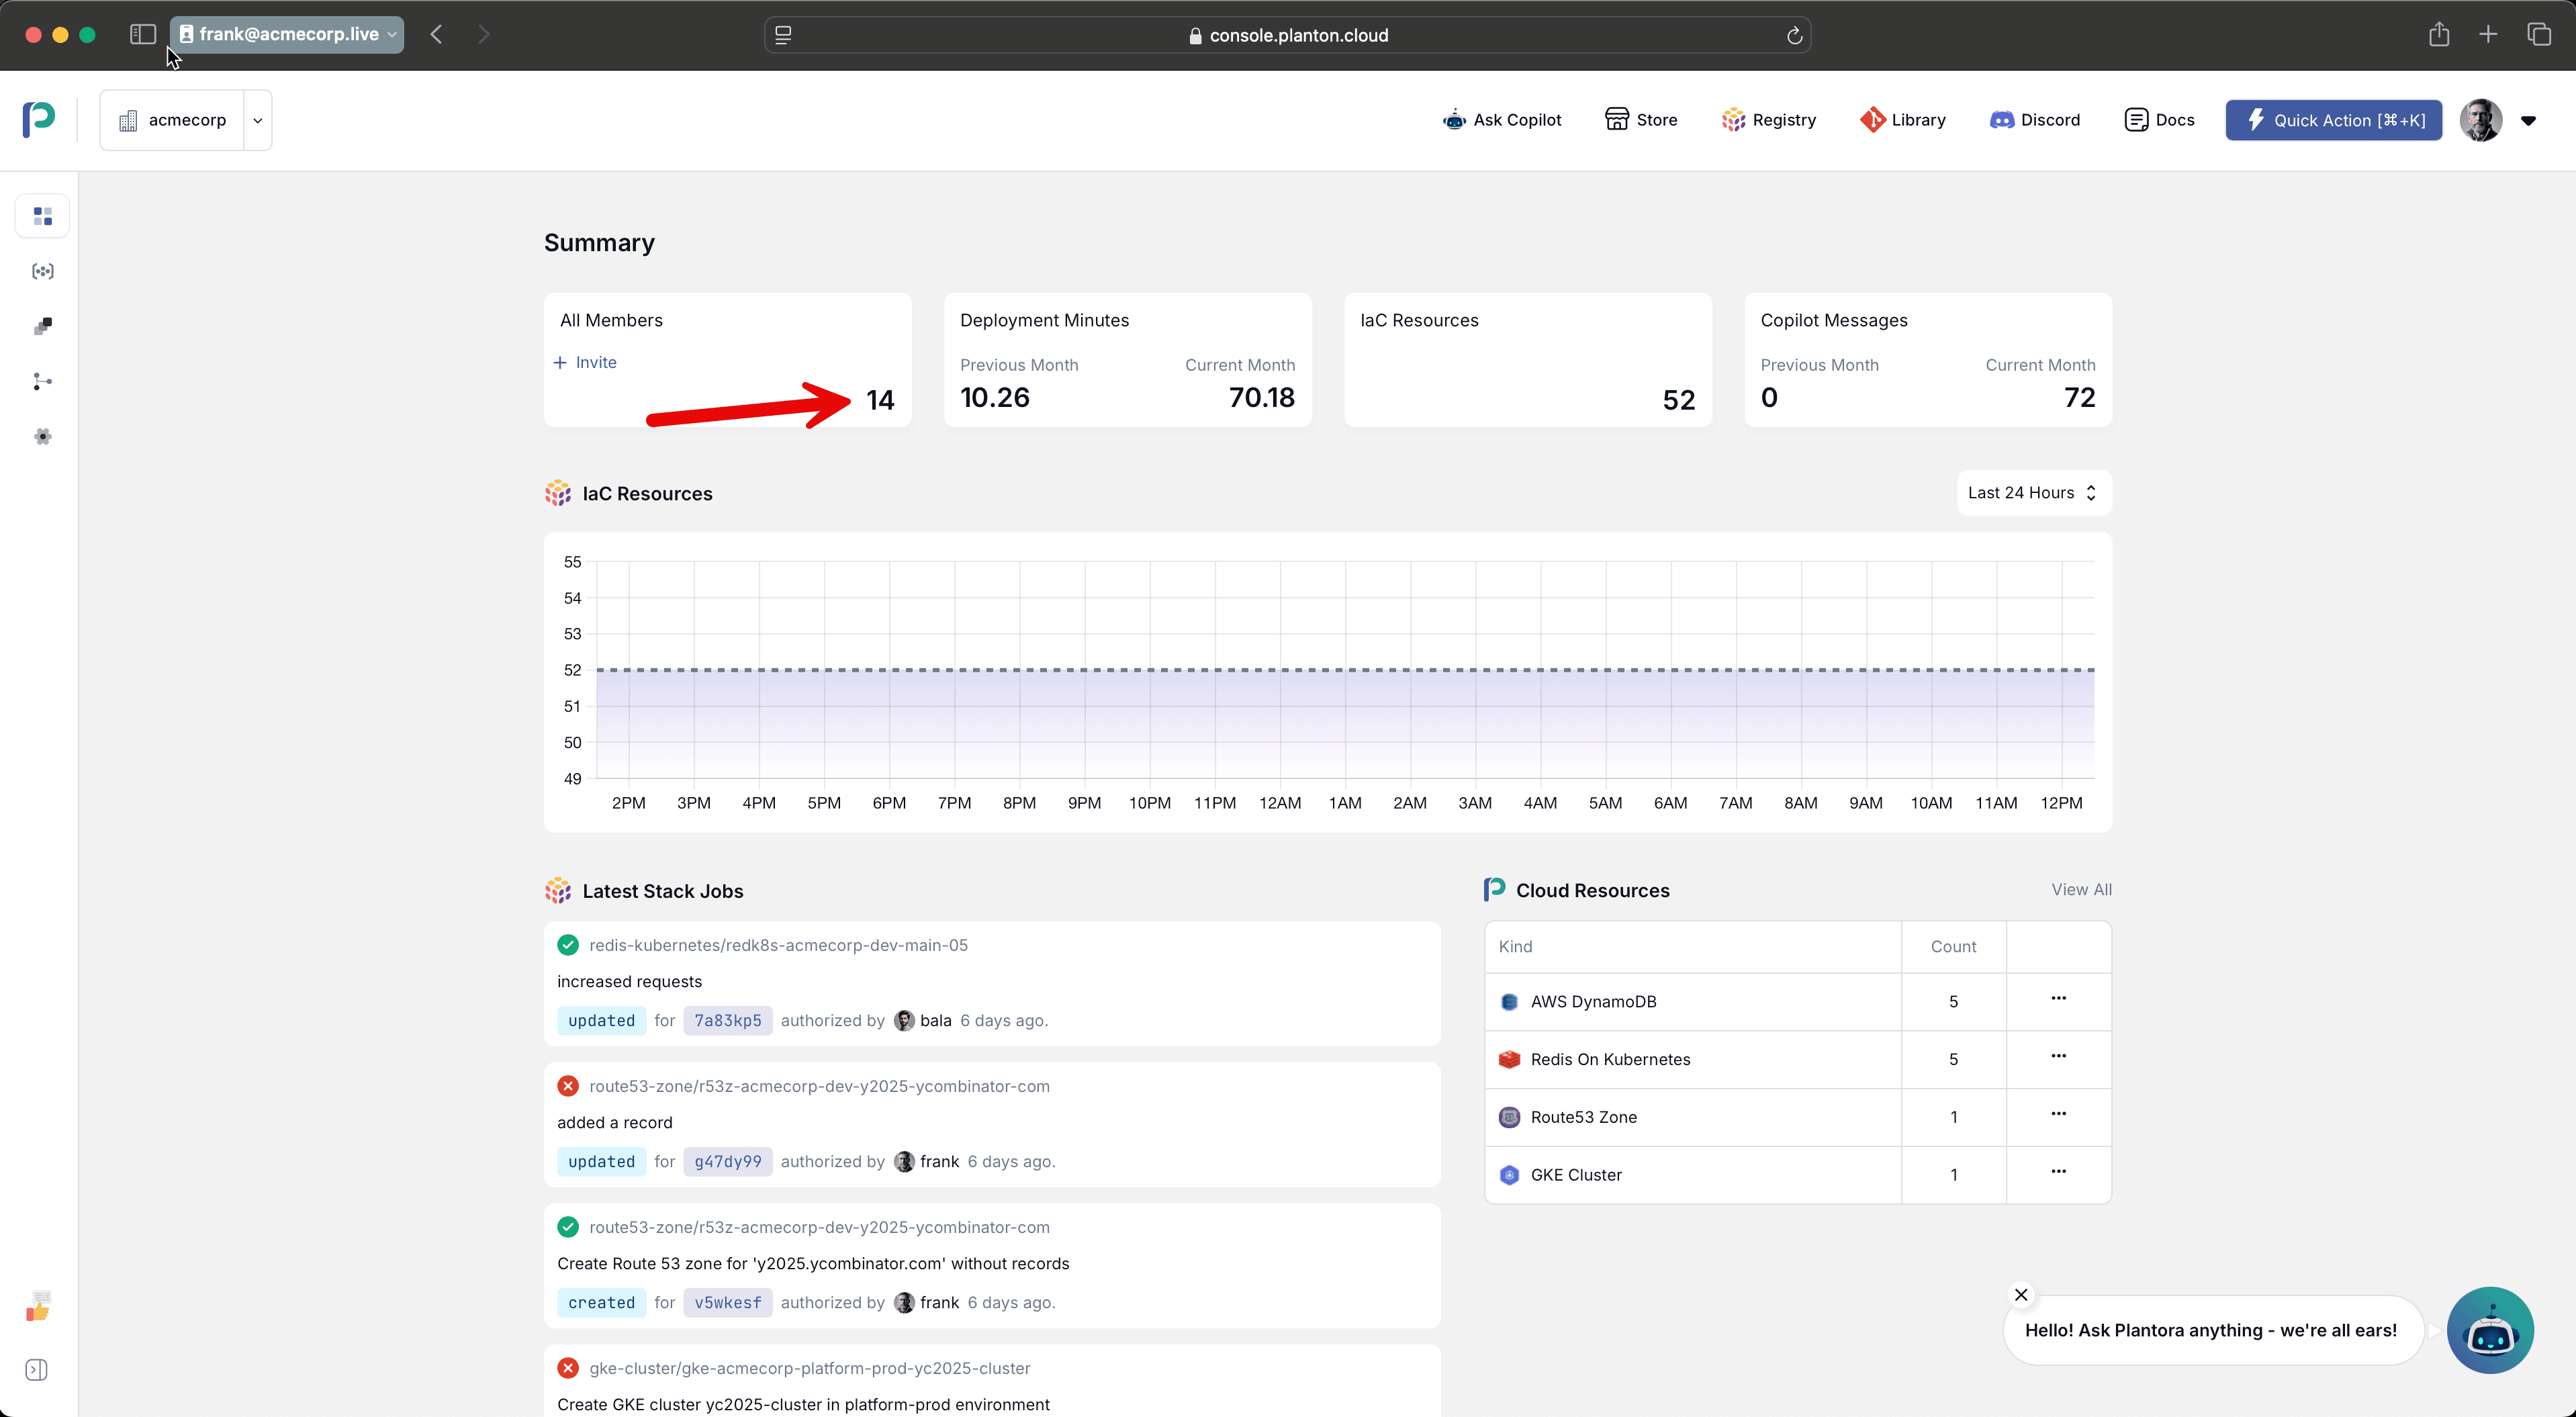Open a new Safari tab
This screenshot has width=2576, height=1417.
2488,34
